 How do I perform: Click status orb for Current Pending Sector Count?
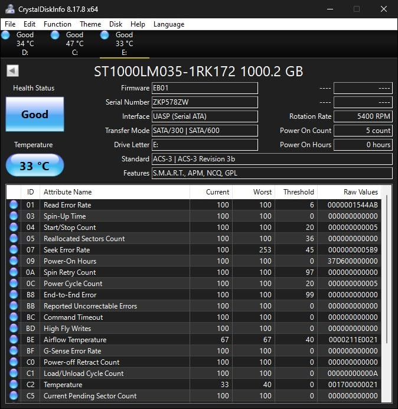(x=14, y=396)
